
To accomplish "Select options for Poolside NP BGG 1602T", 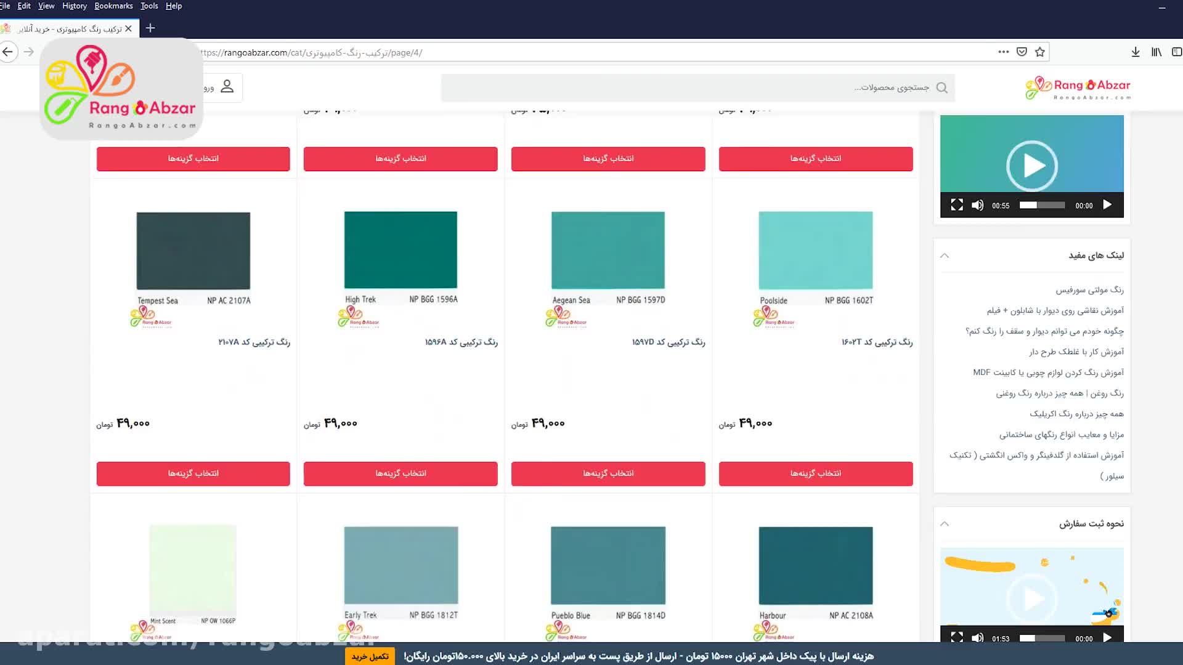I will pyautogui.click(x=815, y=474).
